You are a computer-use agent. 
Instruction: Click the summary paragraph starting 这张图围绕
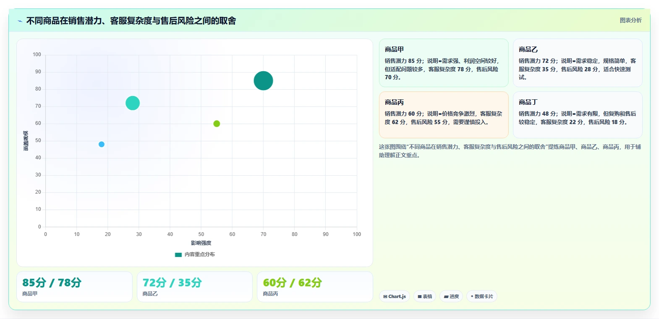coord(510,151)
